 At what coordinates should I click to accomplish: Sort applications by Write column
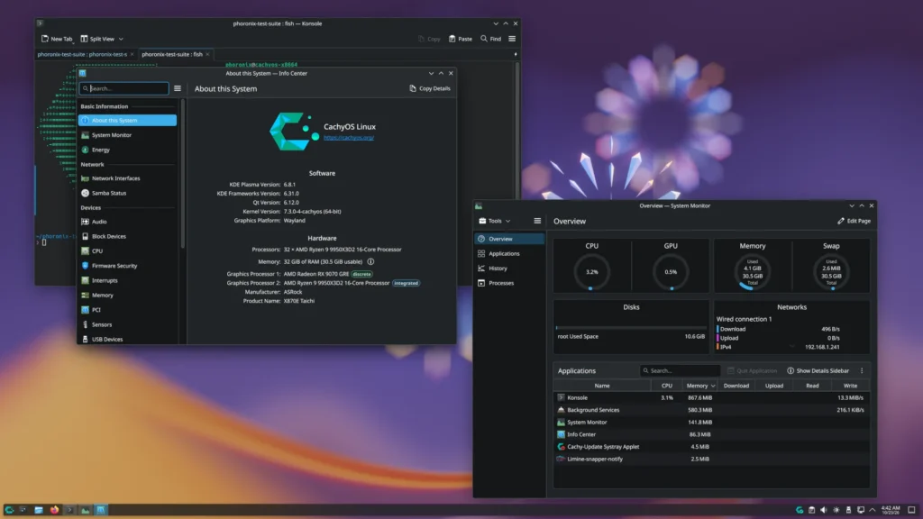(x=850, y=386)
